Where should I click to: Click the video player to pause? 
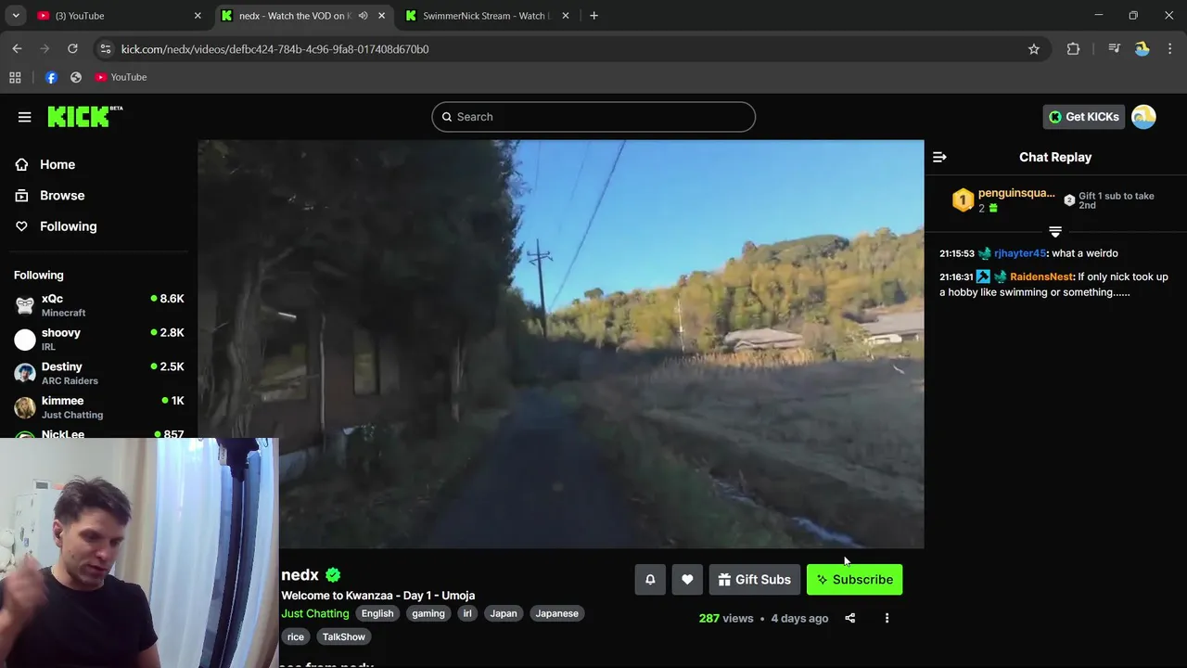click(561, 344)
